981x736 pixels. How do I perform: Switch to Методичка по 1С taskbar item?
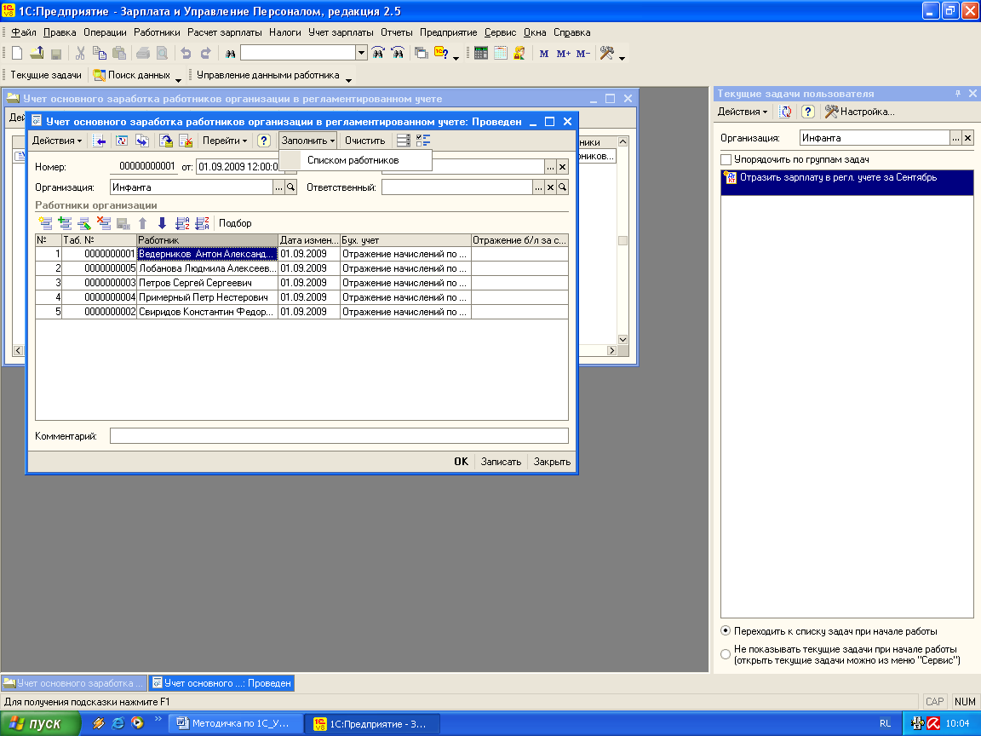point(238,723)
